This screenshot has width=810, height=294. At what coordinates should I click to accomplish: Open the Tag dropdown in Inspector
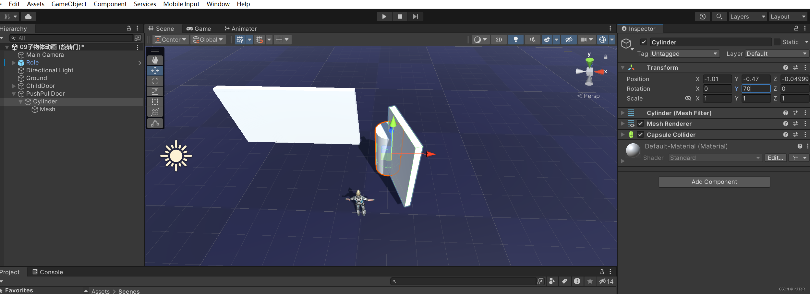coord(685,53)
